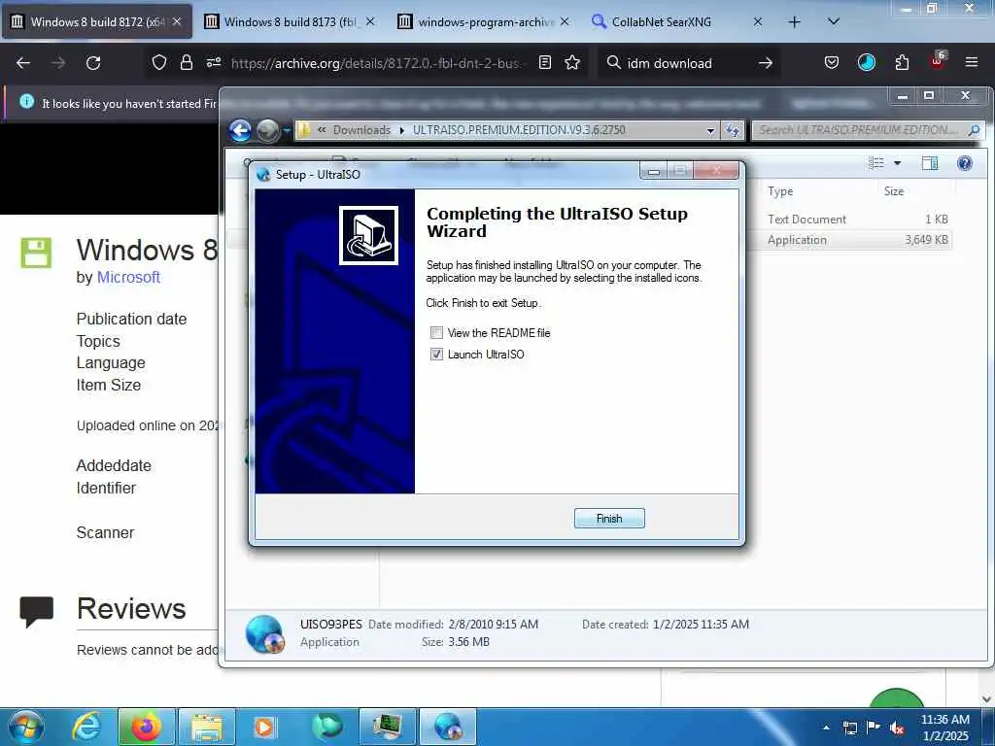
Task: Switch to windows-program-archive tab
Action: pos(484,21)
